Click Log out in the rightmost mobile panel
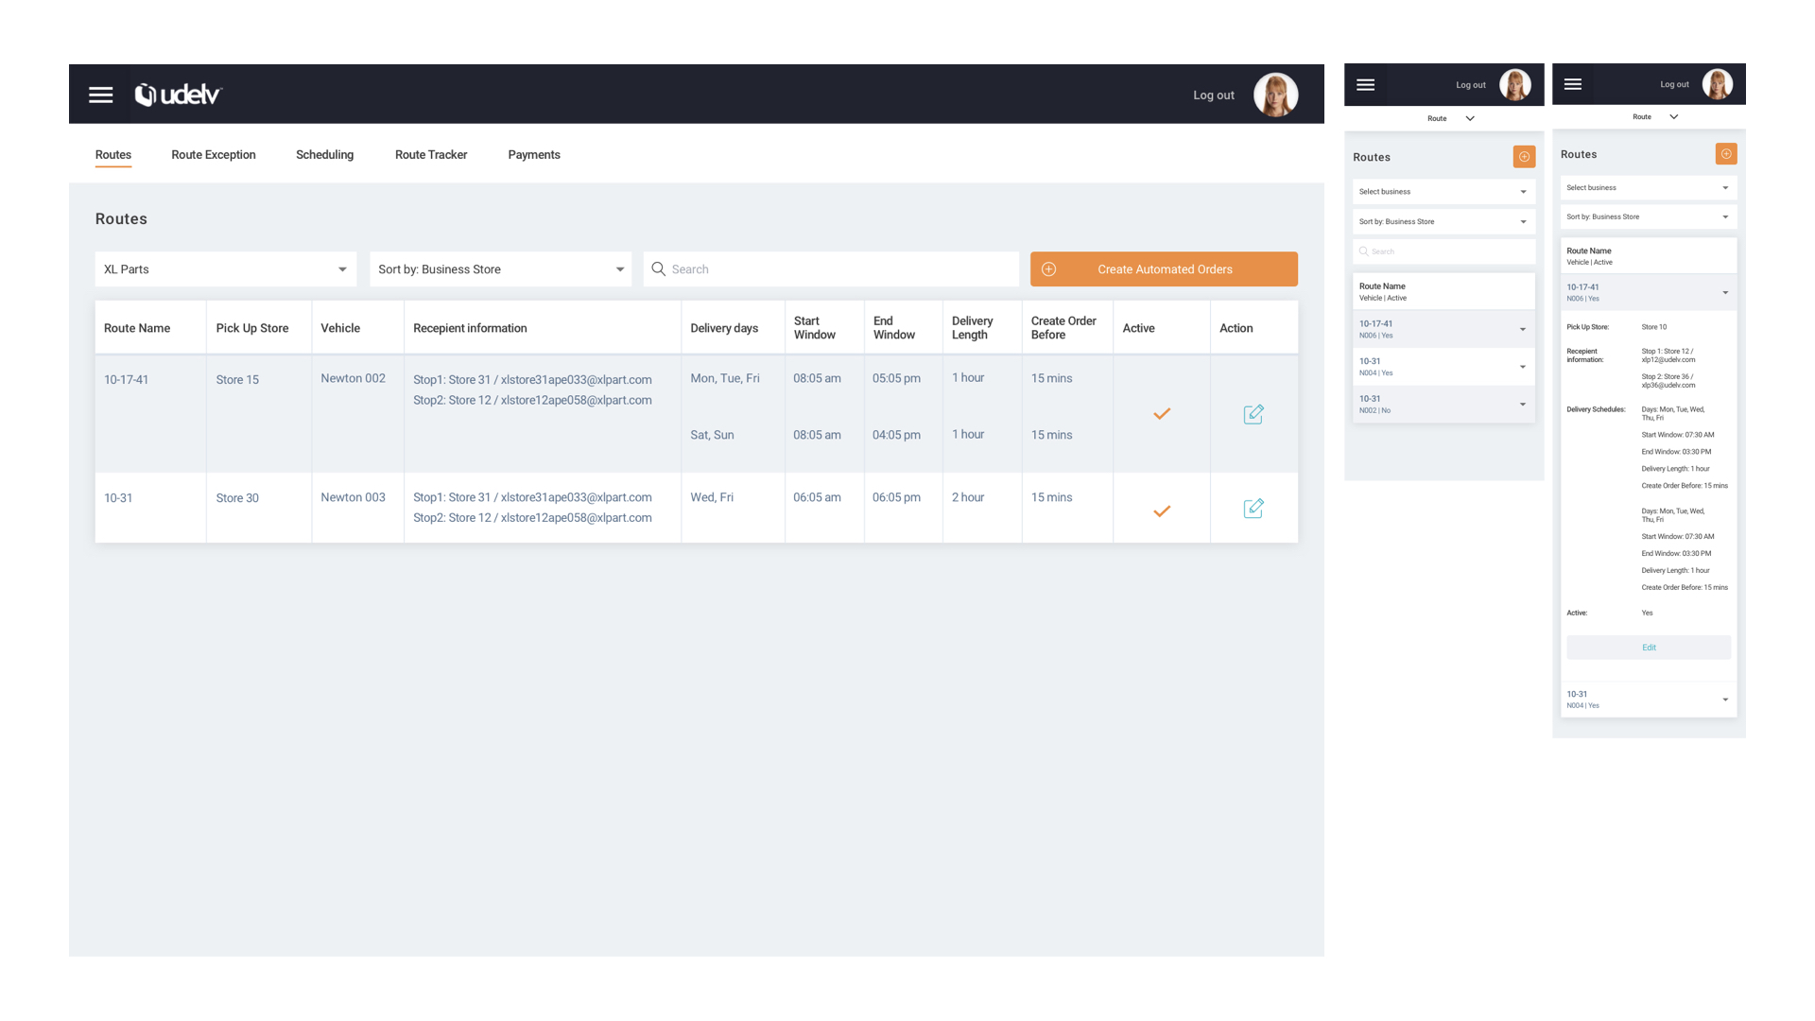The width and height of the screenshot is (1815, 1021). coord(1674,84)
